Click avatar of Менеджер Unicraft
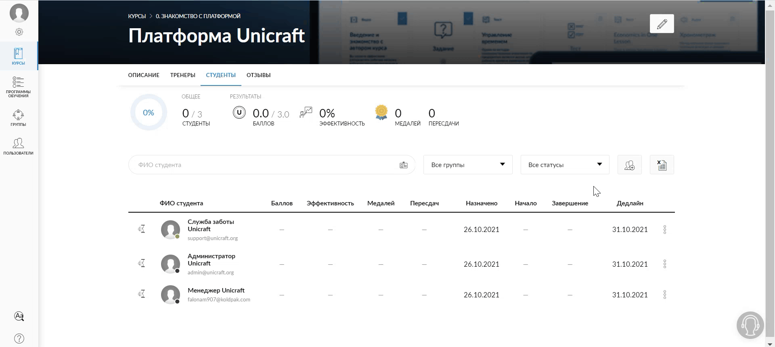This screenshot has height=347, width=775. [170, 295]
